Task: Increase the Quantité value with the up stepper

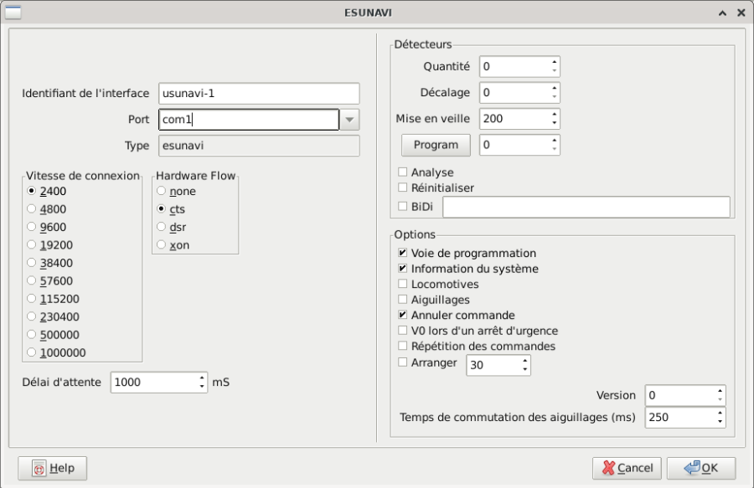Action: (555, 62)
